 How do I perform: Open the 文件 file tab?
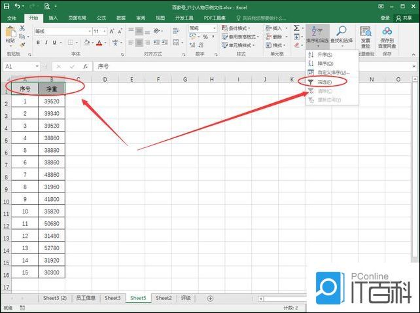pyautogui.click(x=12, y=18)
